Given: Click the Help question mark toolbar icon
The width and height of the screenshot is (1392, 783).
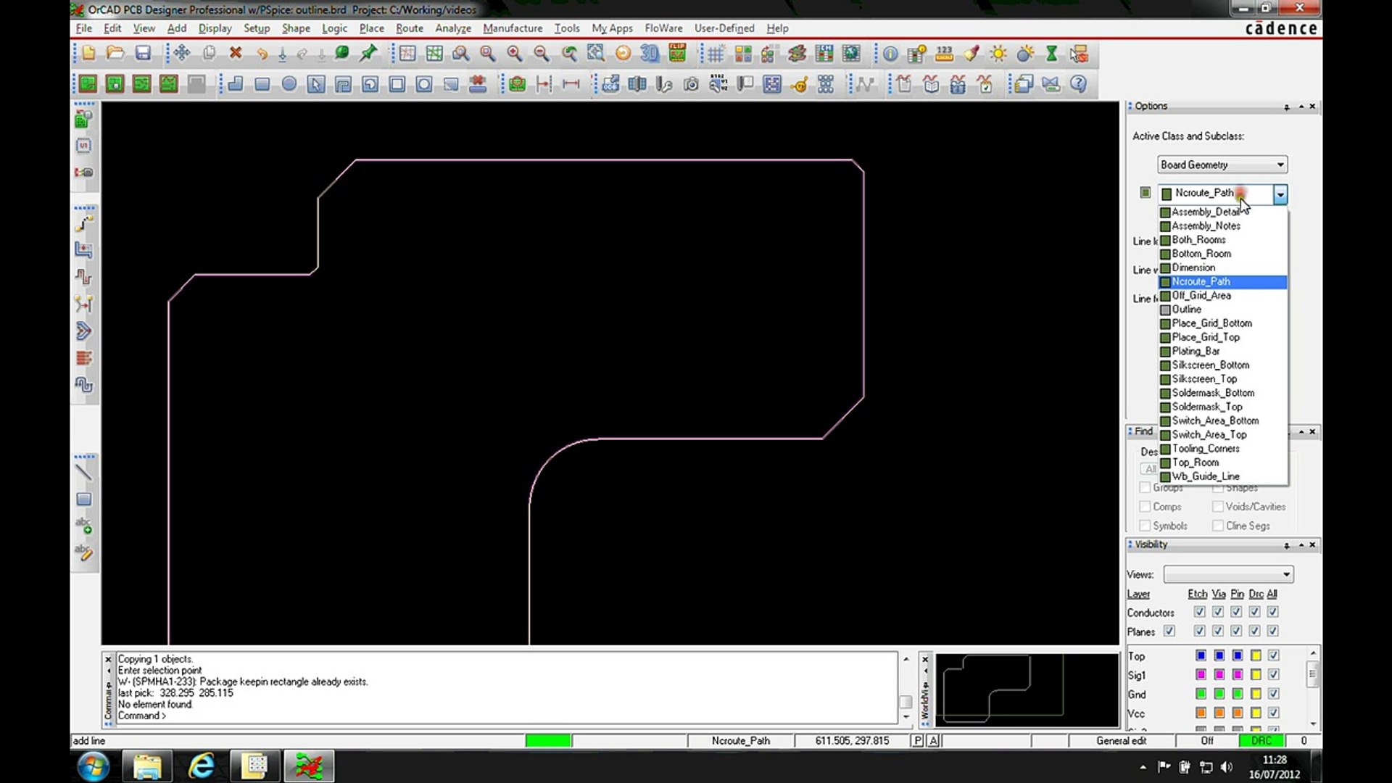Looking at the screenshot, I should click(1078, 84).
